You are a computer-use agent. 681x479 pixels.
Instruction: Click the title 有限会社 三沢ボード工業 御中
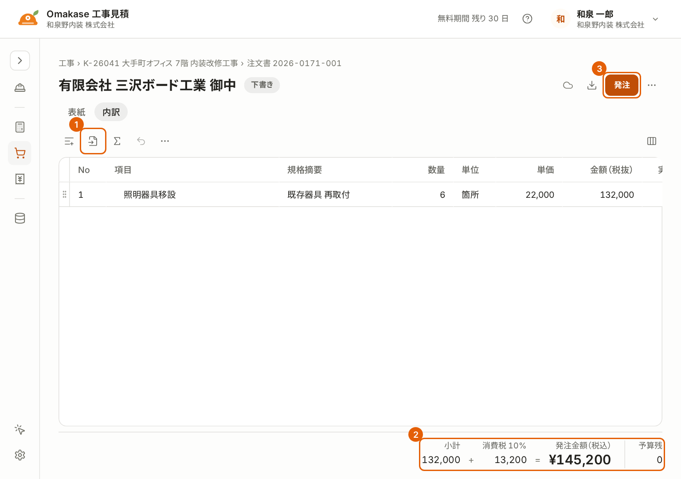point(147,85)
